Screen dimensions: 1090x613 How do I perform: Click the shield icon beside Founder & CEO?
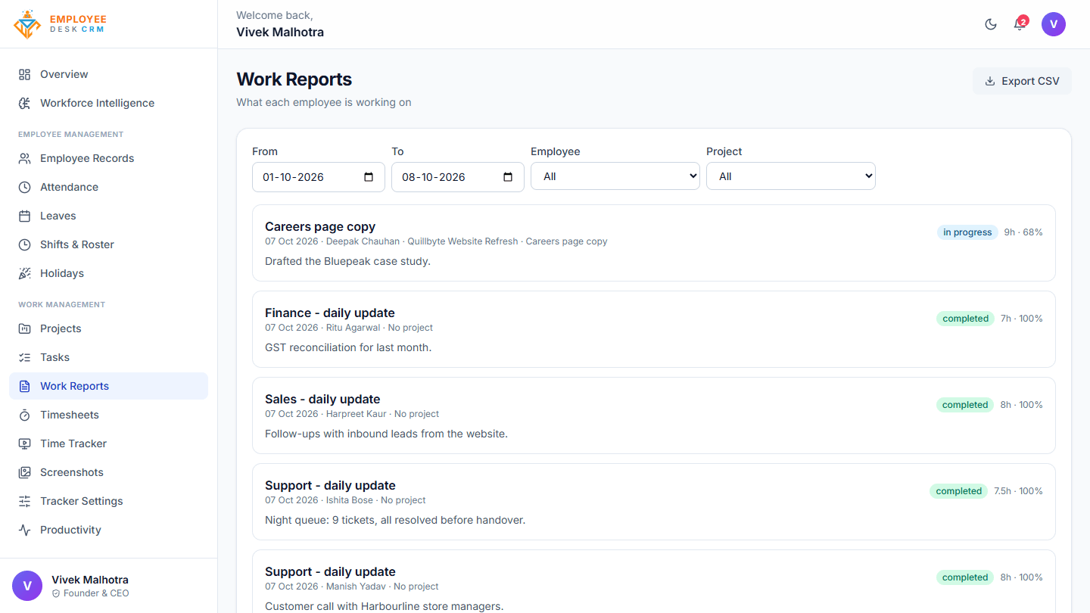[56, 593]
